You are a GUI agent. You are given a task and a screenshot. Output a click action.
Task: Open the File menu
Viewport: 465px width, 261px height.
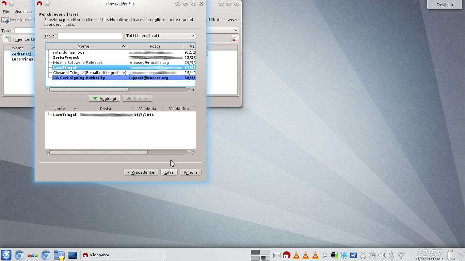[x=6, y=12]
